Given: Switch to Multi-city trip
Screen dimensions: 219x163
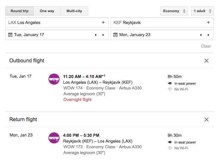Looking at the screenshot, I should [x=74, y=11].
